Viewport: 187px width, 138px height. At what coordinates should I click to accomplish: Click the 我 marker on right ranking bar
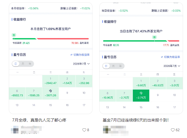pos(154,37)
